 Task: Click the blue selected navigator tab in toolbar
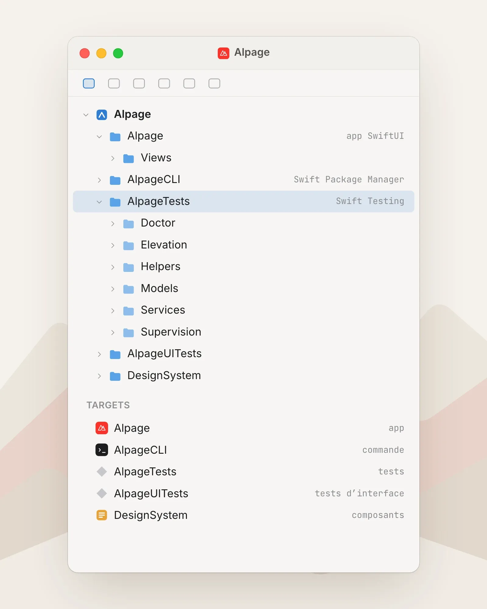89,83
